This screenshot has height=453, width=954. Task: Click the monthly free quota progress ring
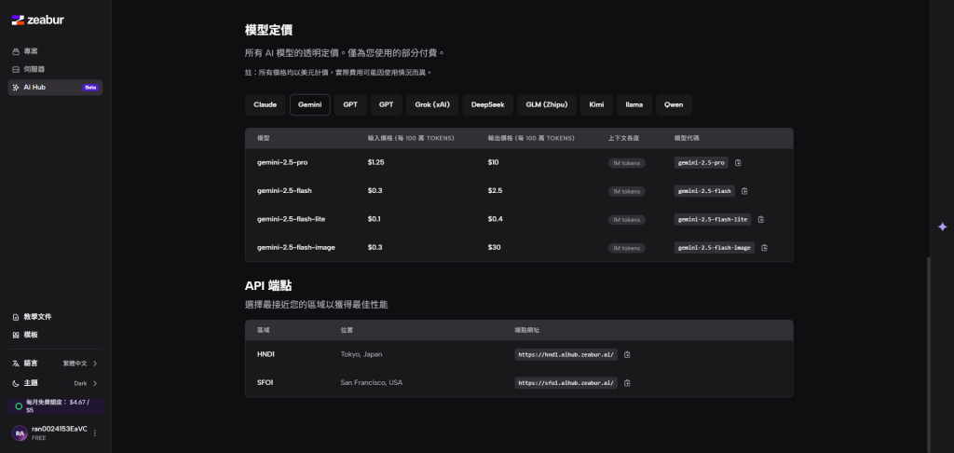[x=19, y=406]
